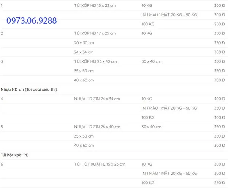Click the Nhựa HD zin (Túi quai siêu thị) heading
Screen dimensions: 228x188
click(x=29, y=89)
